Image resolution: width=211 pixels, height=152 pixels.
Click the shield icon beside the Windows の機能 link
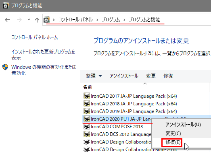[x=5, y=67]
